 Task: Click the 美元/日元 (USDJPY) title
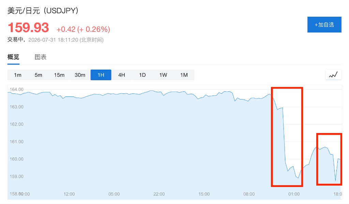43,11
